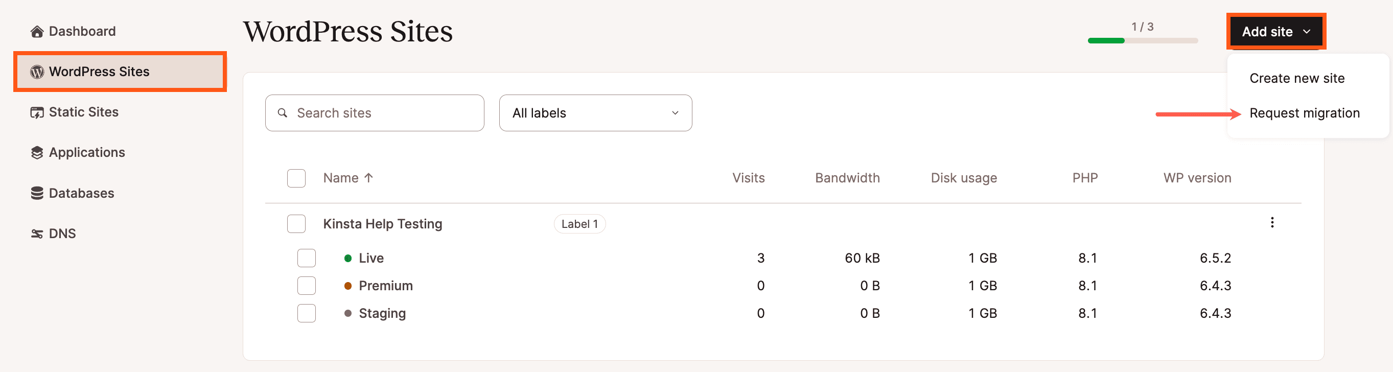Choose Create new site from the menu

[1297, 78]
